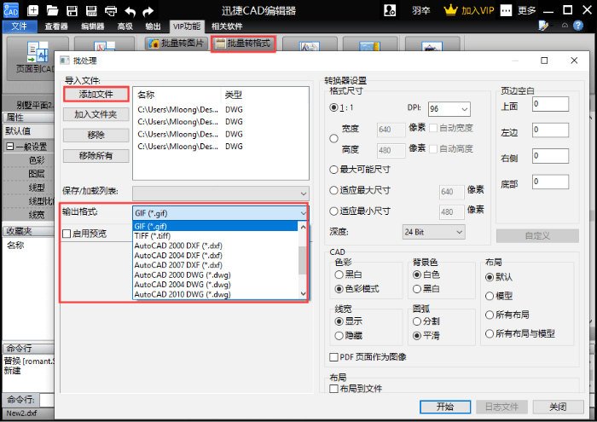Select 适应最小尺寸 radio option

tap(334, 211)
